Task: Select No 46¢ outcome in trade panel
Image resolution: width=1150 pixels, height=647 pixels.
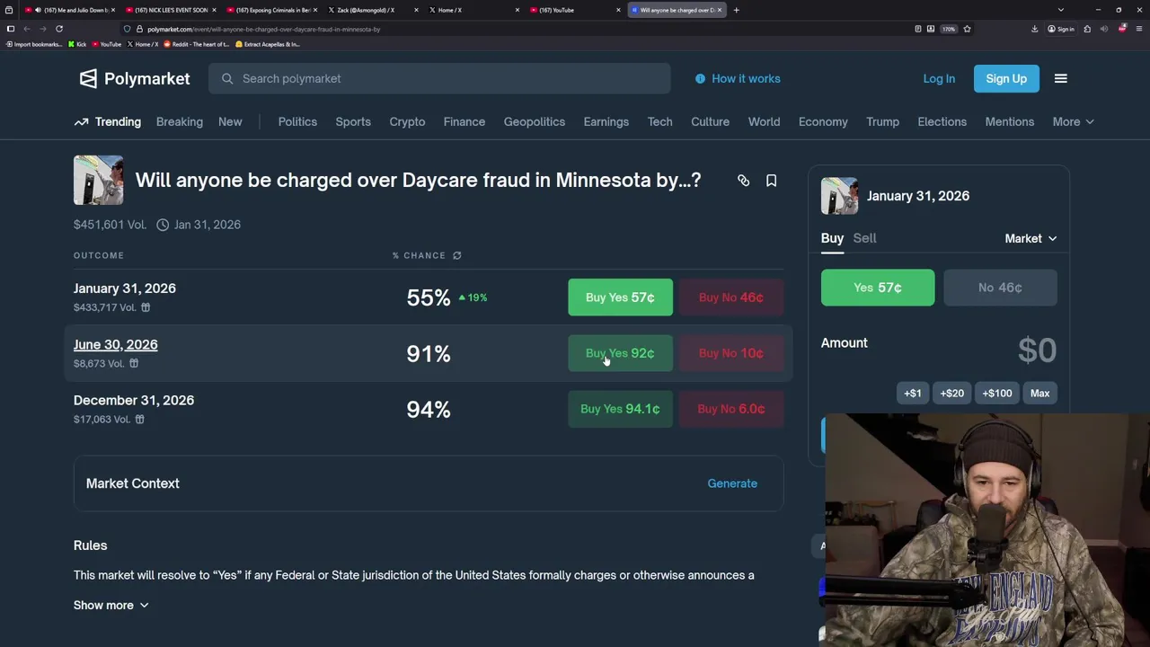Action: pyautogui.click(x=1000, y=288)
